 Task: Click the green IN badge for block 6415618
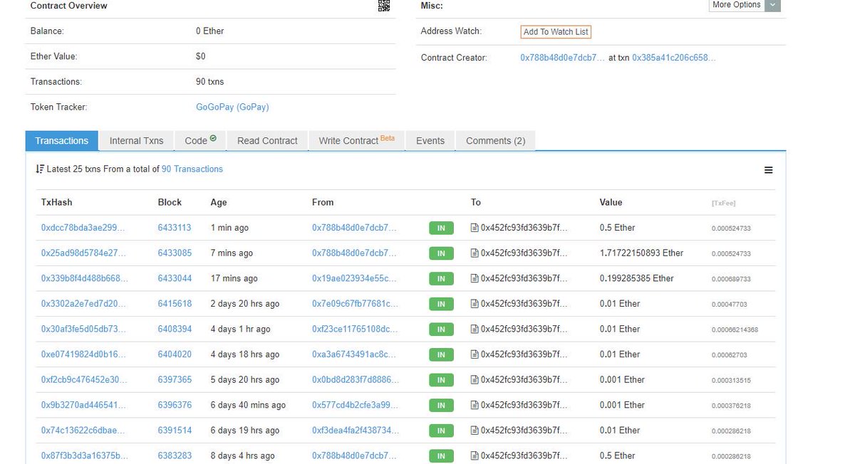[441, 304]
